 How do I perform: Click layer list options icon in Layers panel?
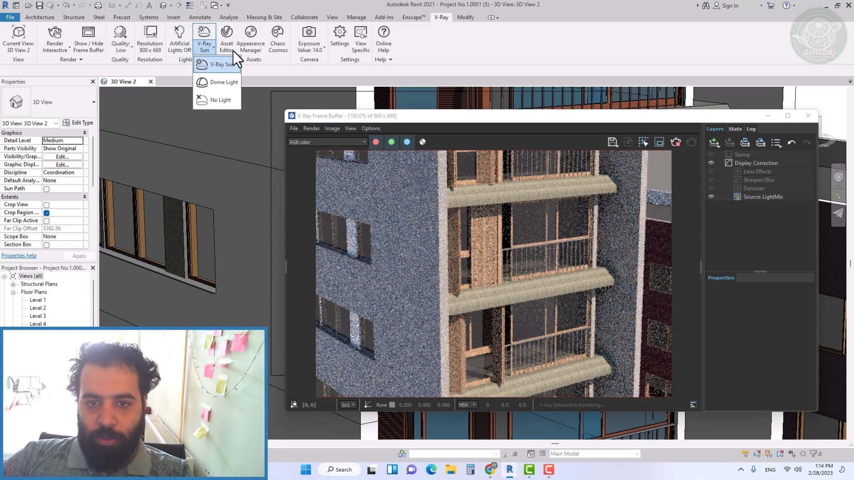[x=776, y=142]
